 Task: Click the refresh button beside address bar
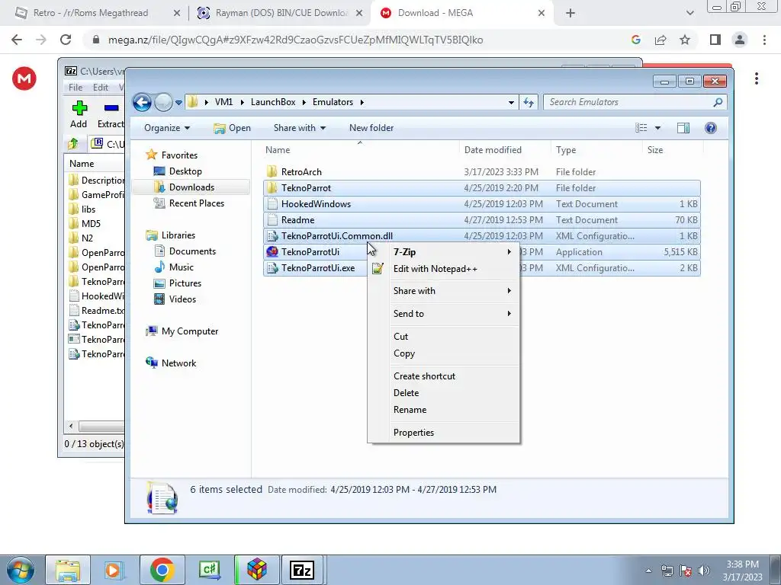tap(529, 103)
